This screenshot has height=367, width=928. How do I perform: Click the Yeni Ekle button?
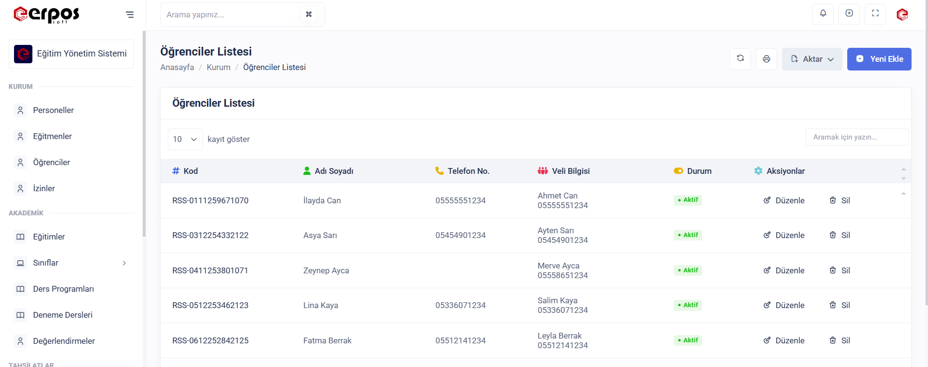click(x=879, y=59)
